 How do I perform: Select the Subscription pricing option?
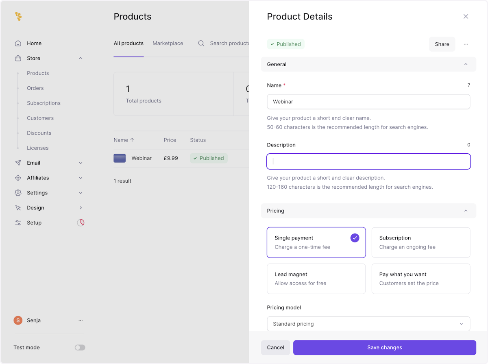[x=420, y=242]
